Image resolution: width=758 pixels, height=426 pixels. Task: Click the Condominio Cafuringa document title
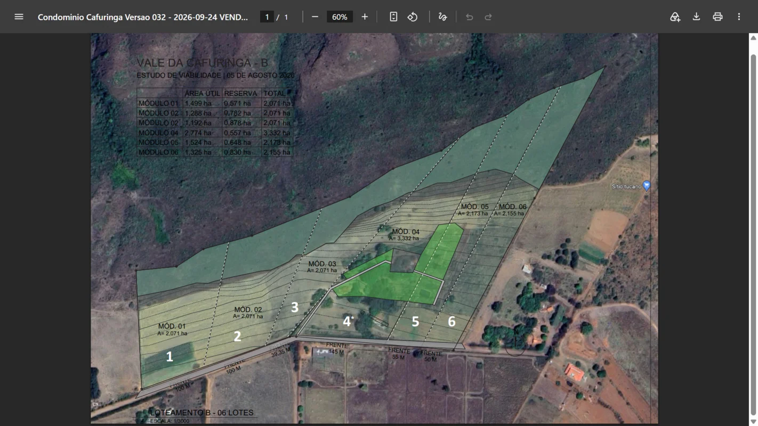pyautogui.click(x=143, y=17)
